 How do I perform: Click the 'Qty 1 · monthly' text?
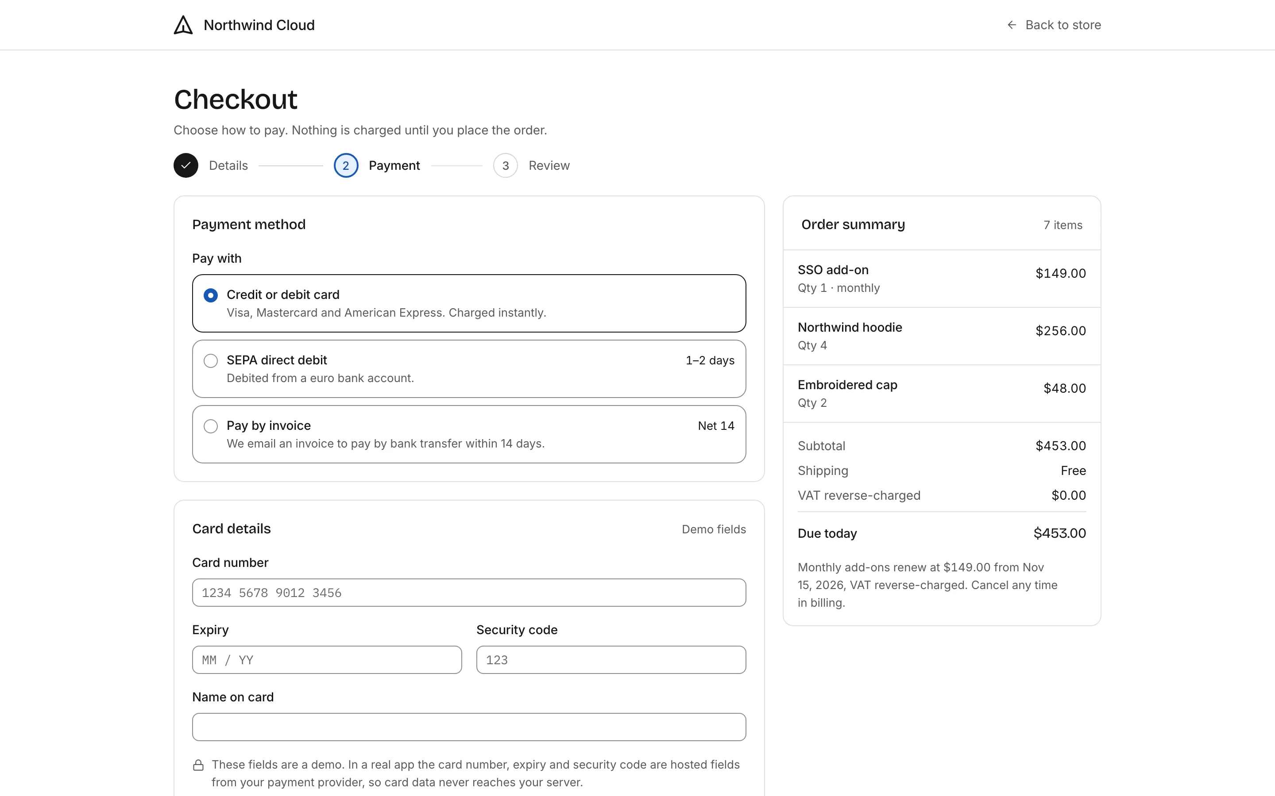tap(839, 288)
